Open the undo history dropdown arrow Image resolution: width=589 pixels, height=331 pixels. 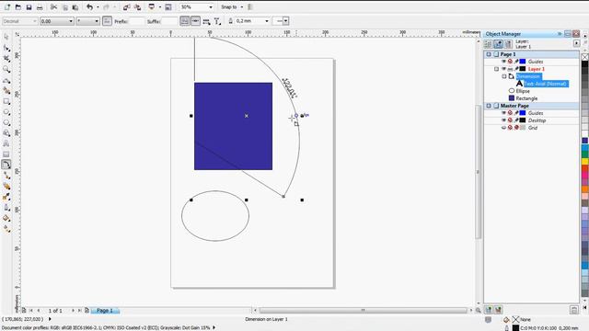tap(98, 7)
